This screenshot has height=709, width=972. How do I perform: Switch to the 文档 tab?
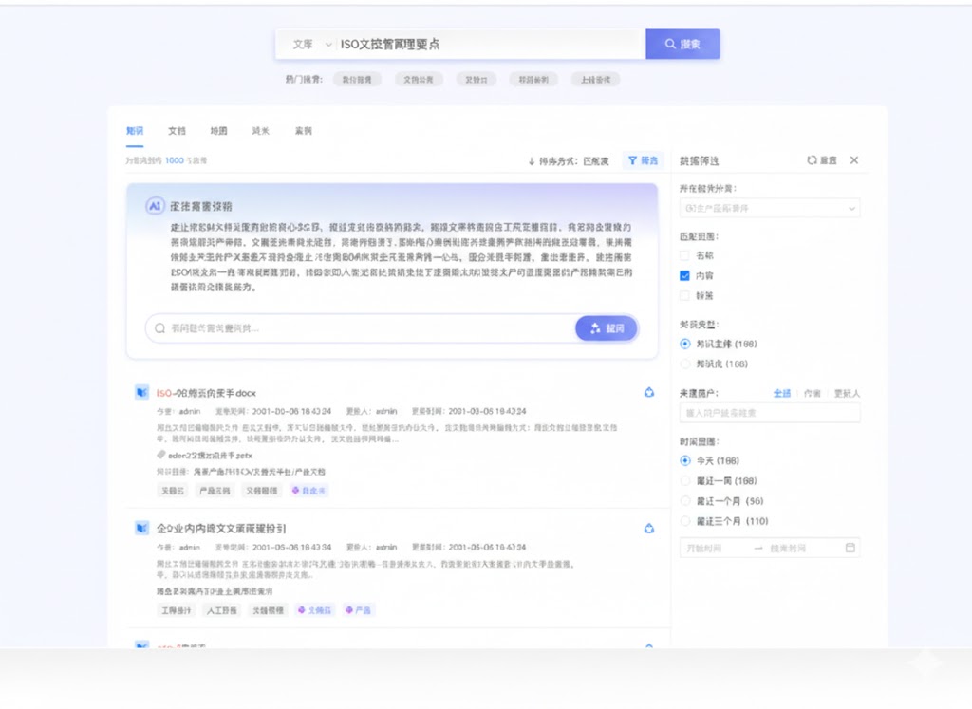[x=176, y=130]
